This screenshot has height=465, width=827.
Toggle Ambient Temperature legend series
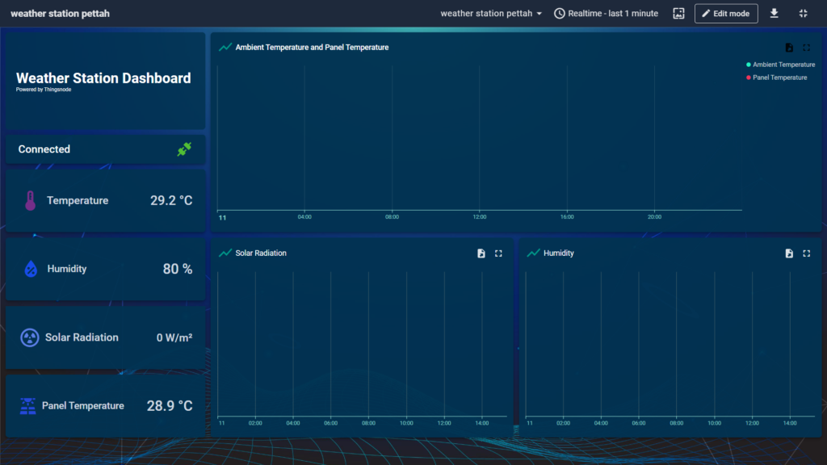click(781, 65)
